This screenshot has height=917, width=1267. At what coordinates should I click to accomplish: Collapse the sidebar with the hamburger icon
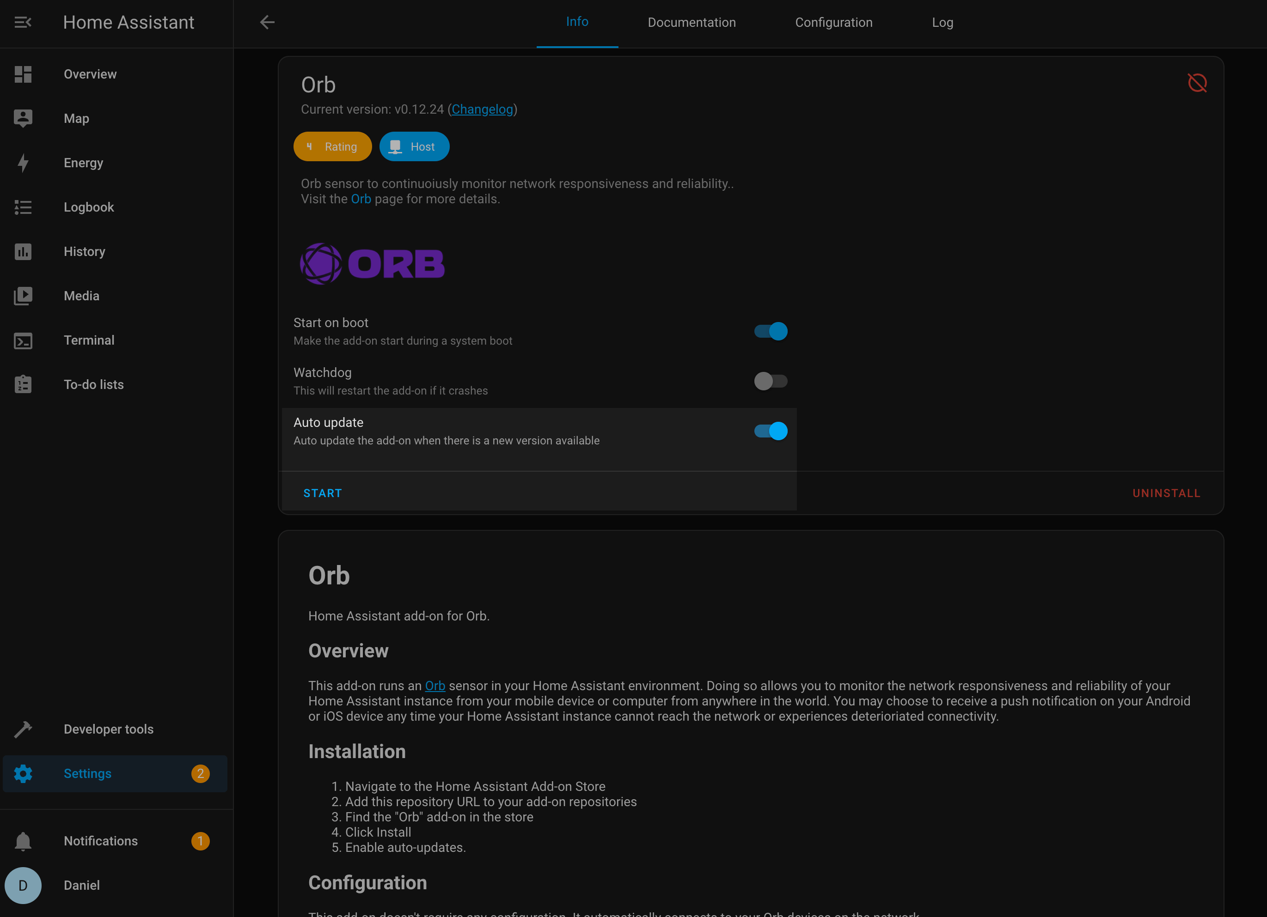point(23,22)
